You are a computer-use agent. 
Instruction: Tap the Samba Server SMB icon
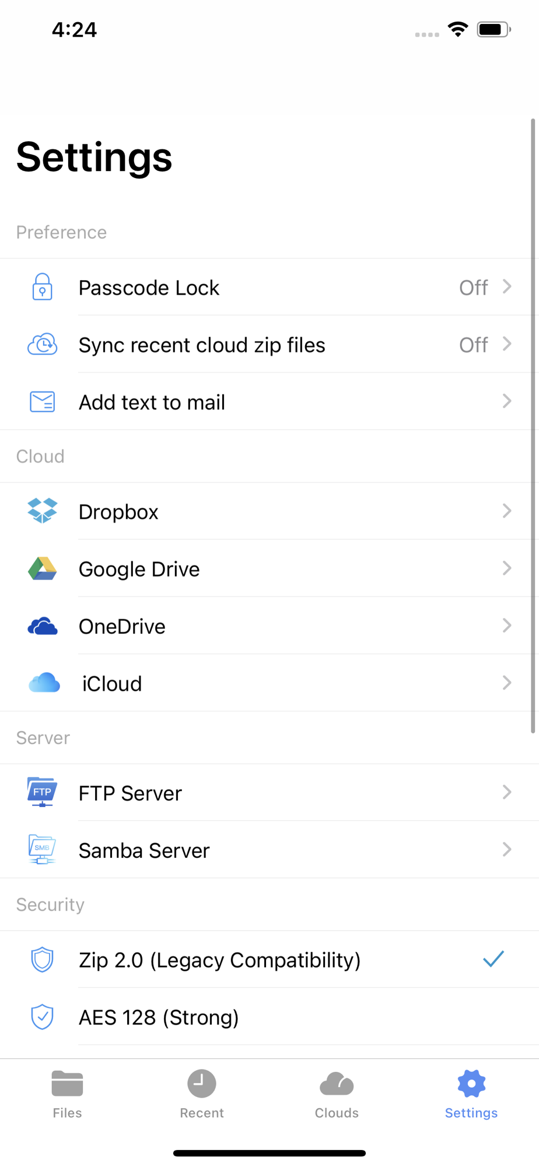[42, 849]
